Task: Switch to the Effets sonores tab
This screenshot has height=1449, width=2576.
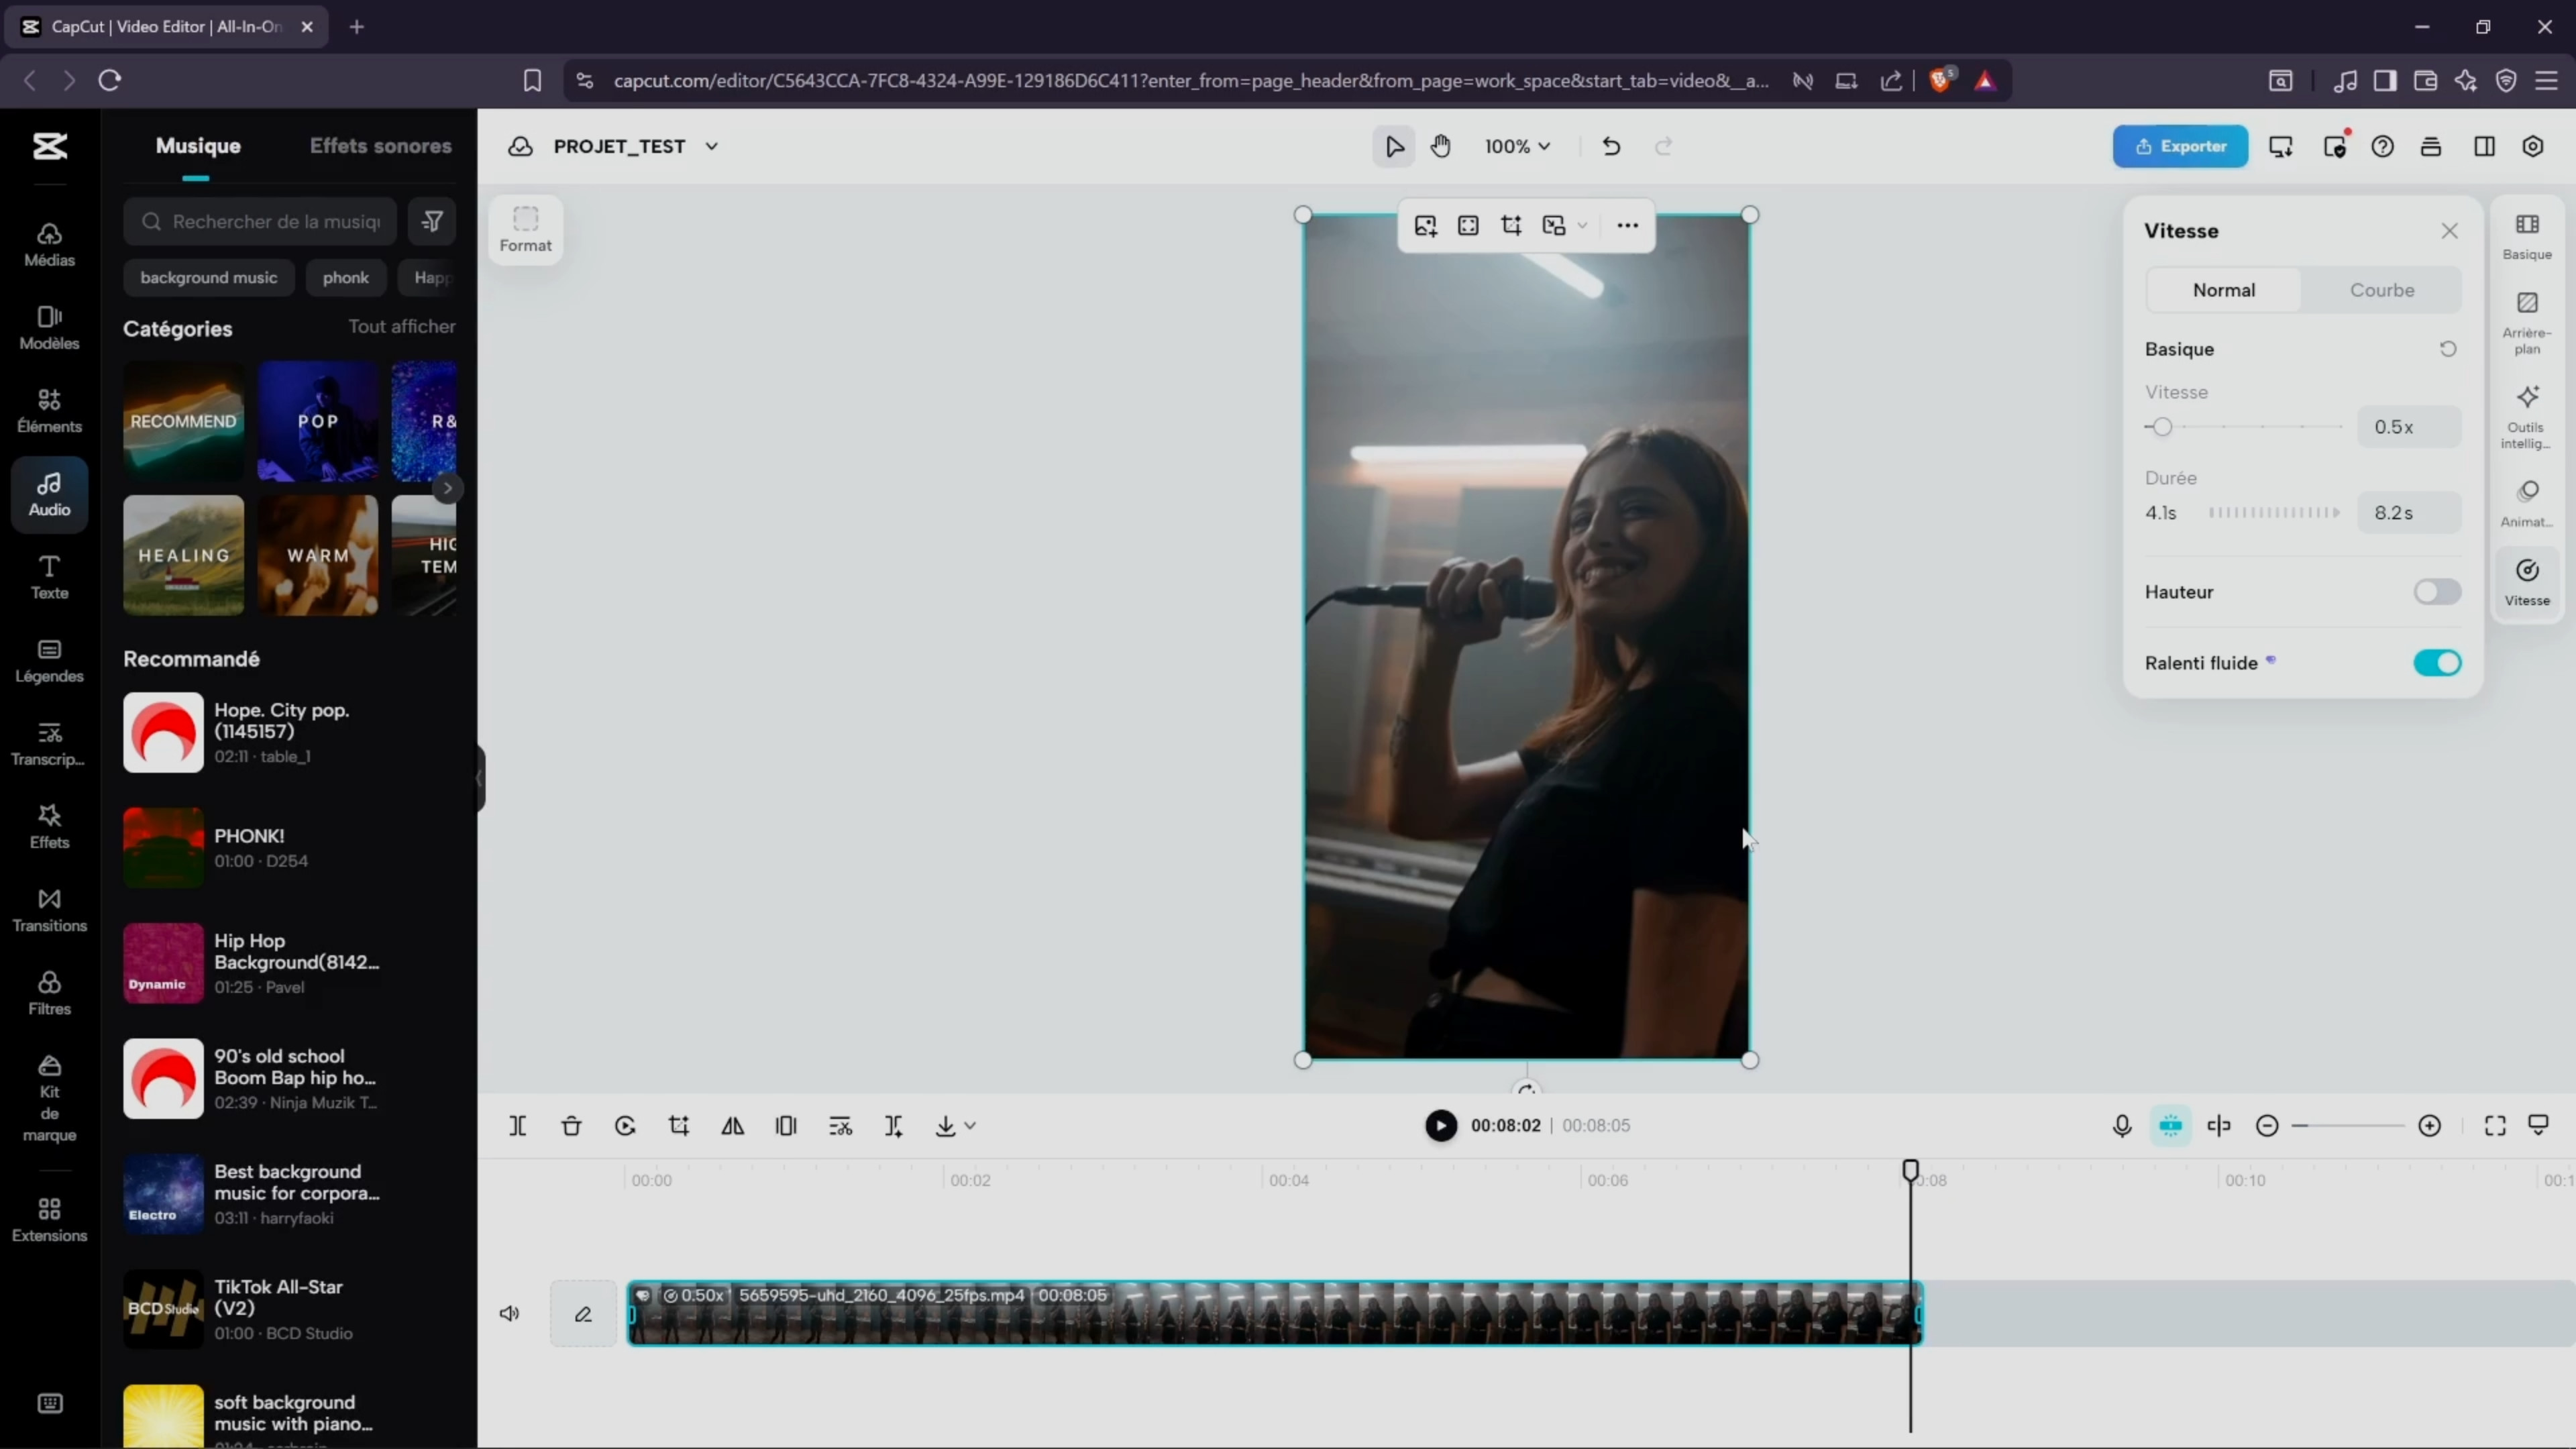Action: click(x=380, y=146)
